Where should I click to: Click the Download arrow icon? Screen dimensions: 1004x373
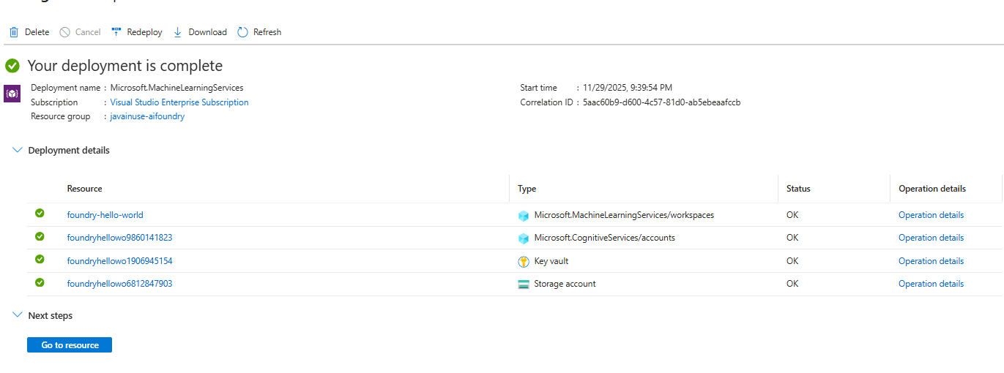(178, 32)
